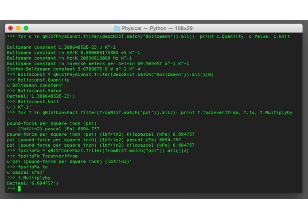
Task: Click the indented '(lbf/in2) pascal (Pa) 6894.757' line
Action: coord(59,129)
